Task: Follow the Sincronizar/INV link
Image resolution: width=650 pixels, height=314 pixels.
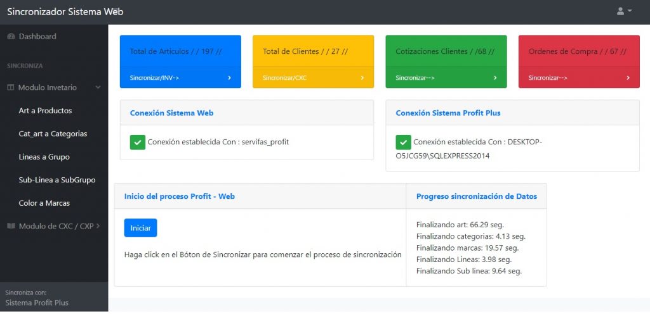Action: (x=154, y=78)
